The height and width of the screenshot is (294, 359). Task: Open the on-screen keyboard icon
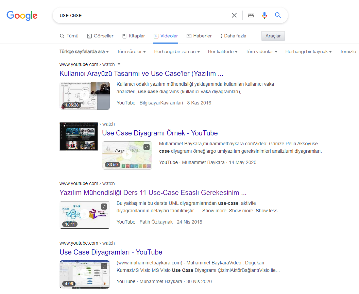point(251,15)
